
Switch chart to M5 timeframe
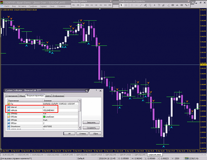click(78, 5)
